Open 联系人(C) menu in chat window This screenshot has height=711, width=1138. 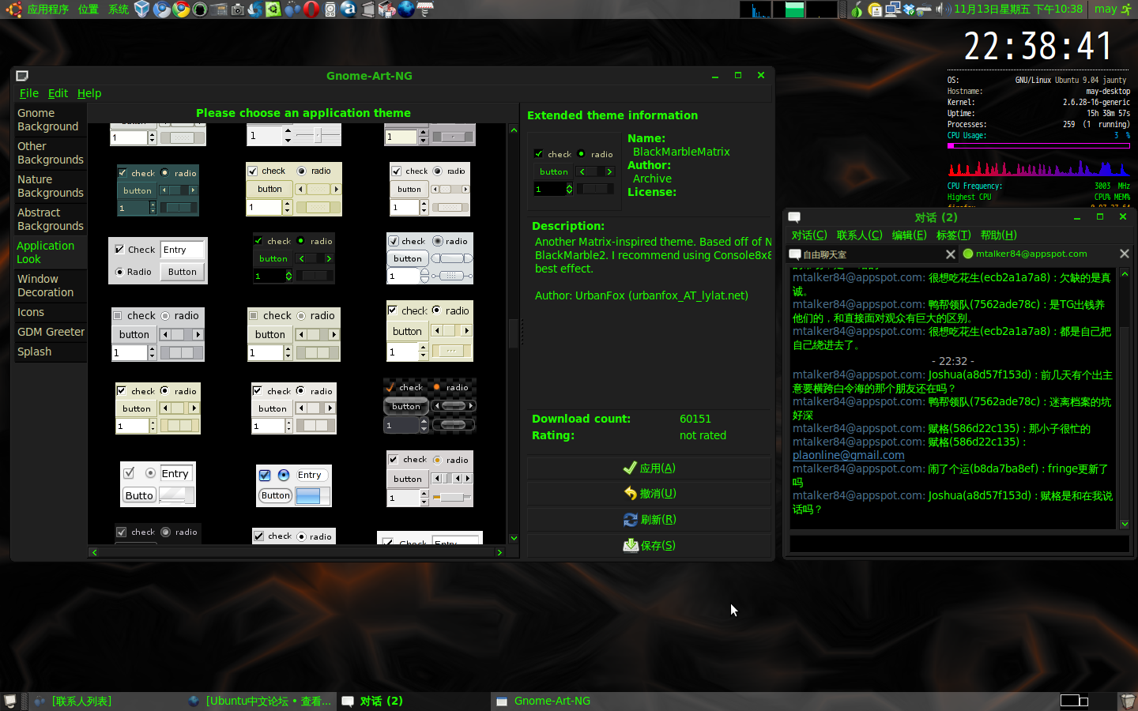click(x=860, y=235)
